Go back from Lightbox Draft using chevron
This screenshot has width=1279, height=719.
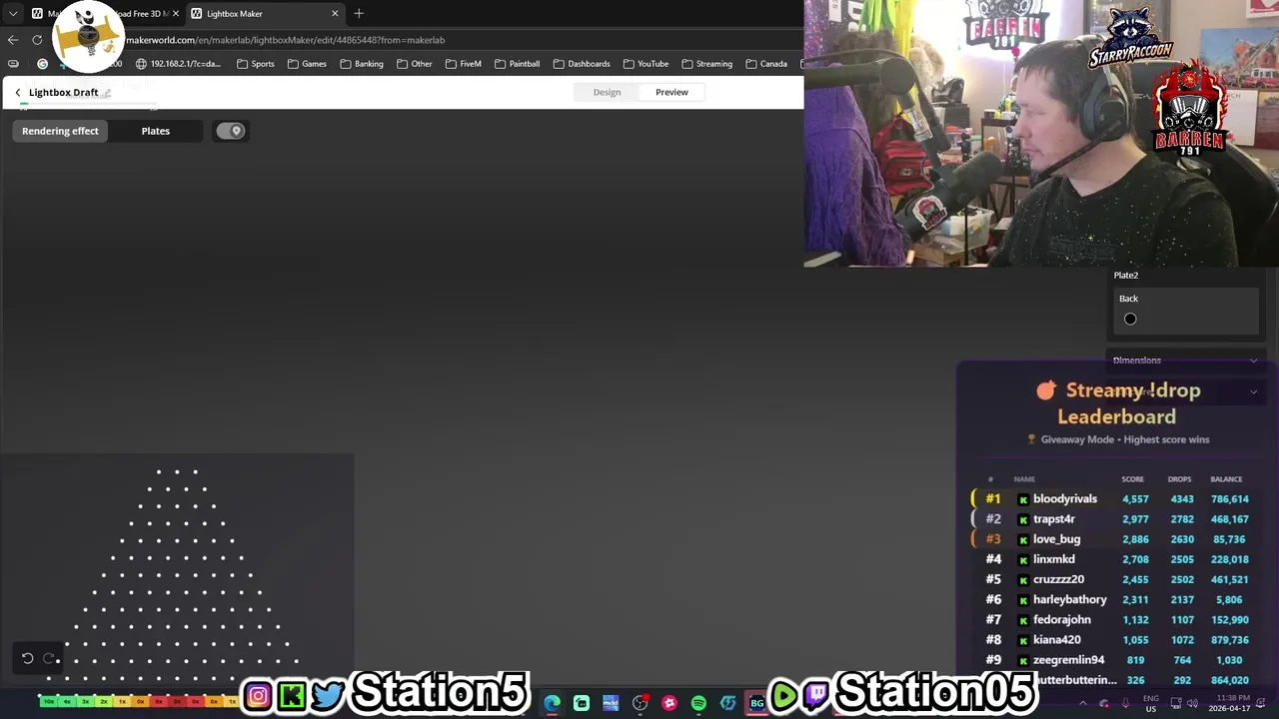click(x=17, y=92)
